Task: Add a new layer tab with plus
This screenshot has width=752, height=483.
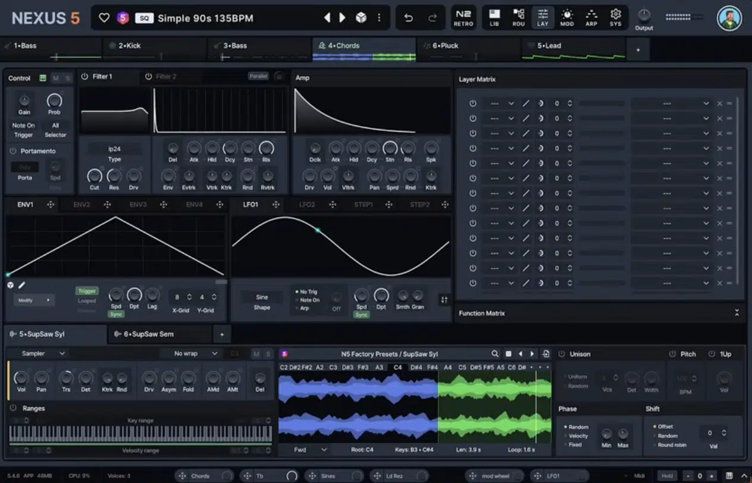Action: (638, 50)
